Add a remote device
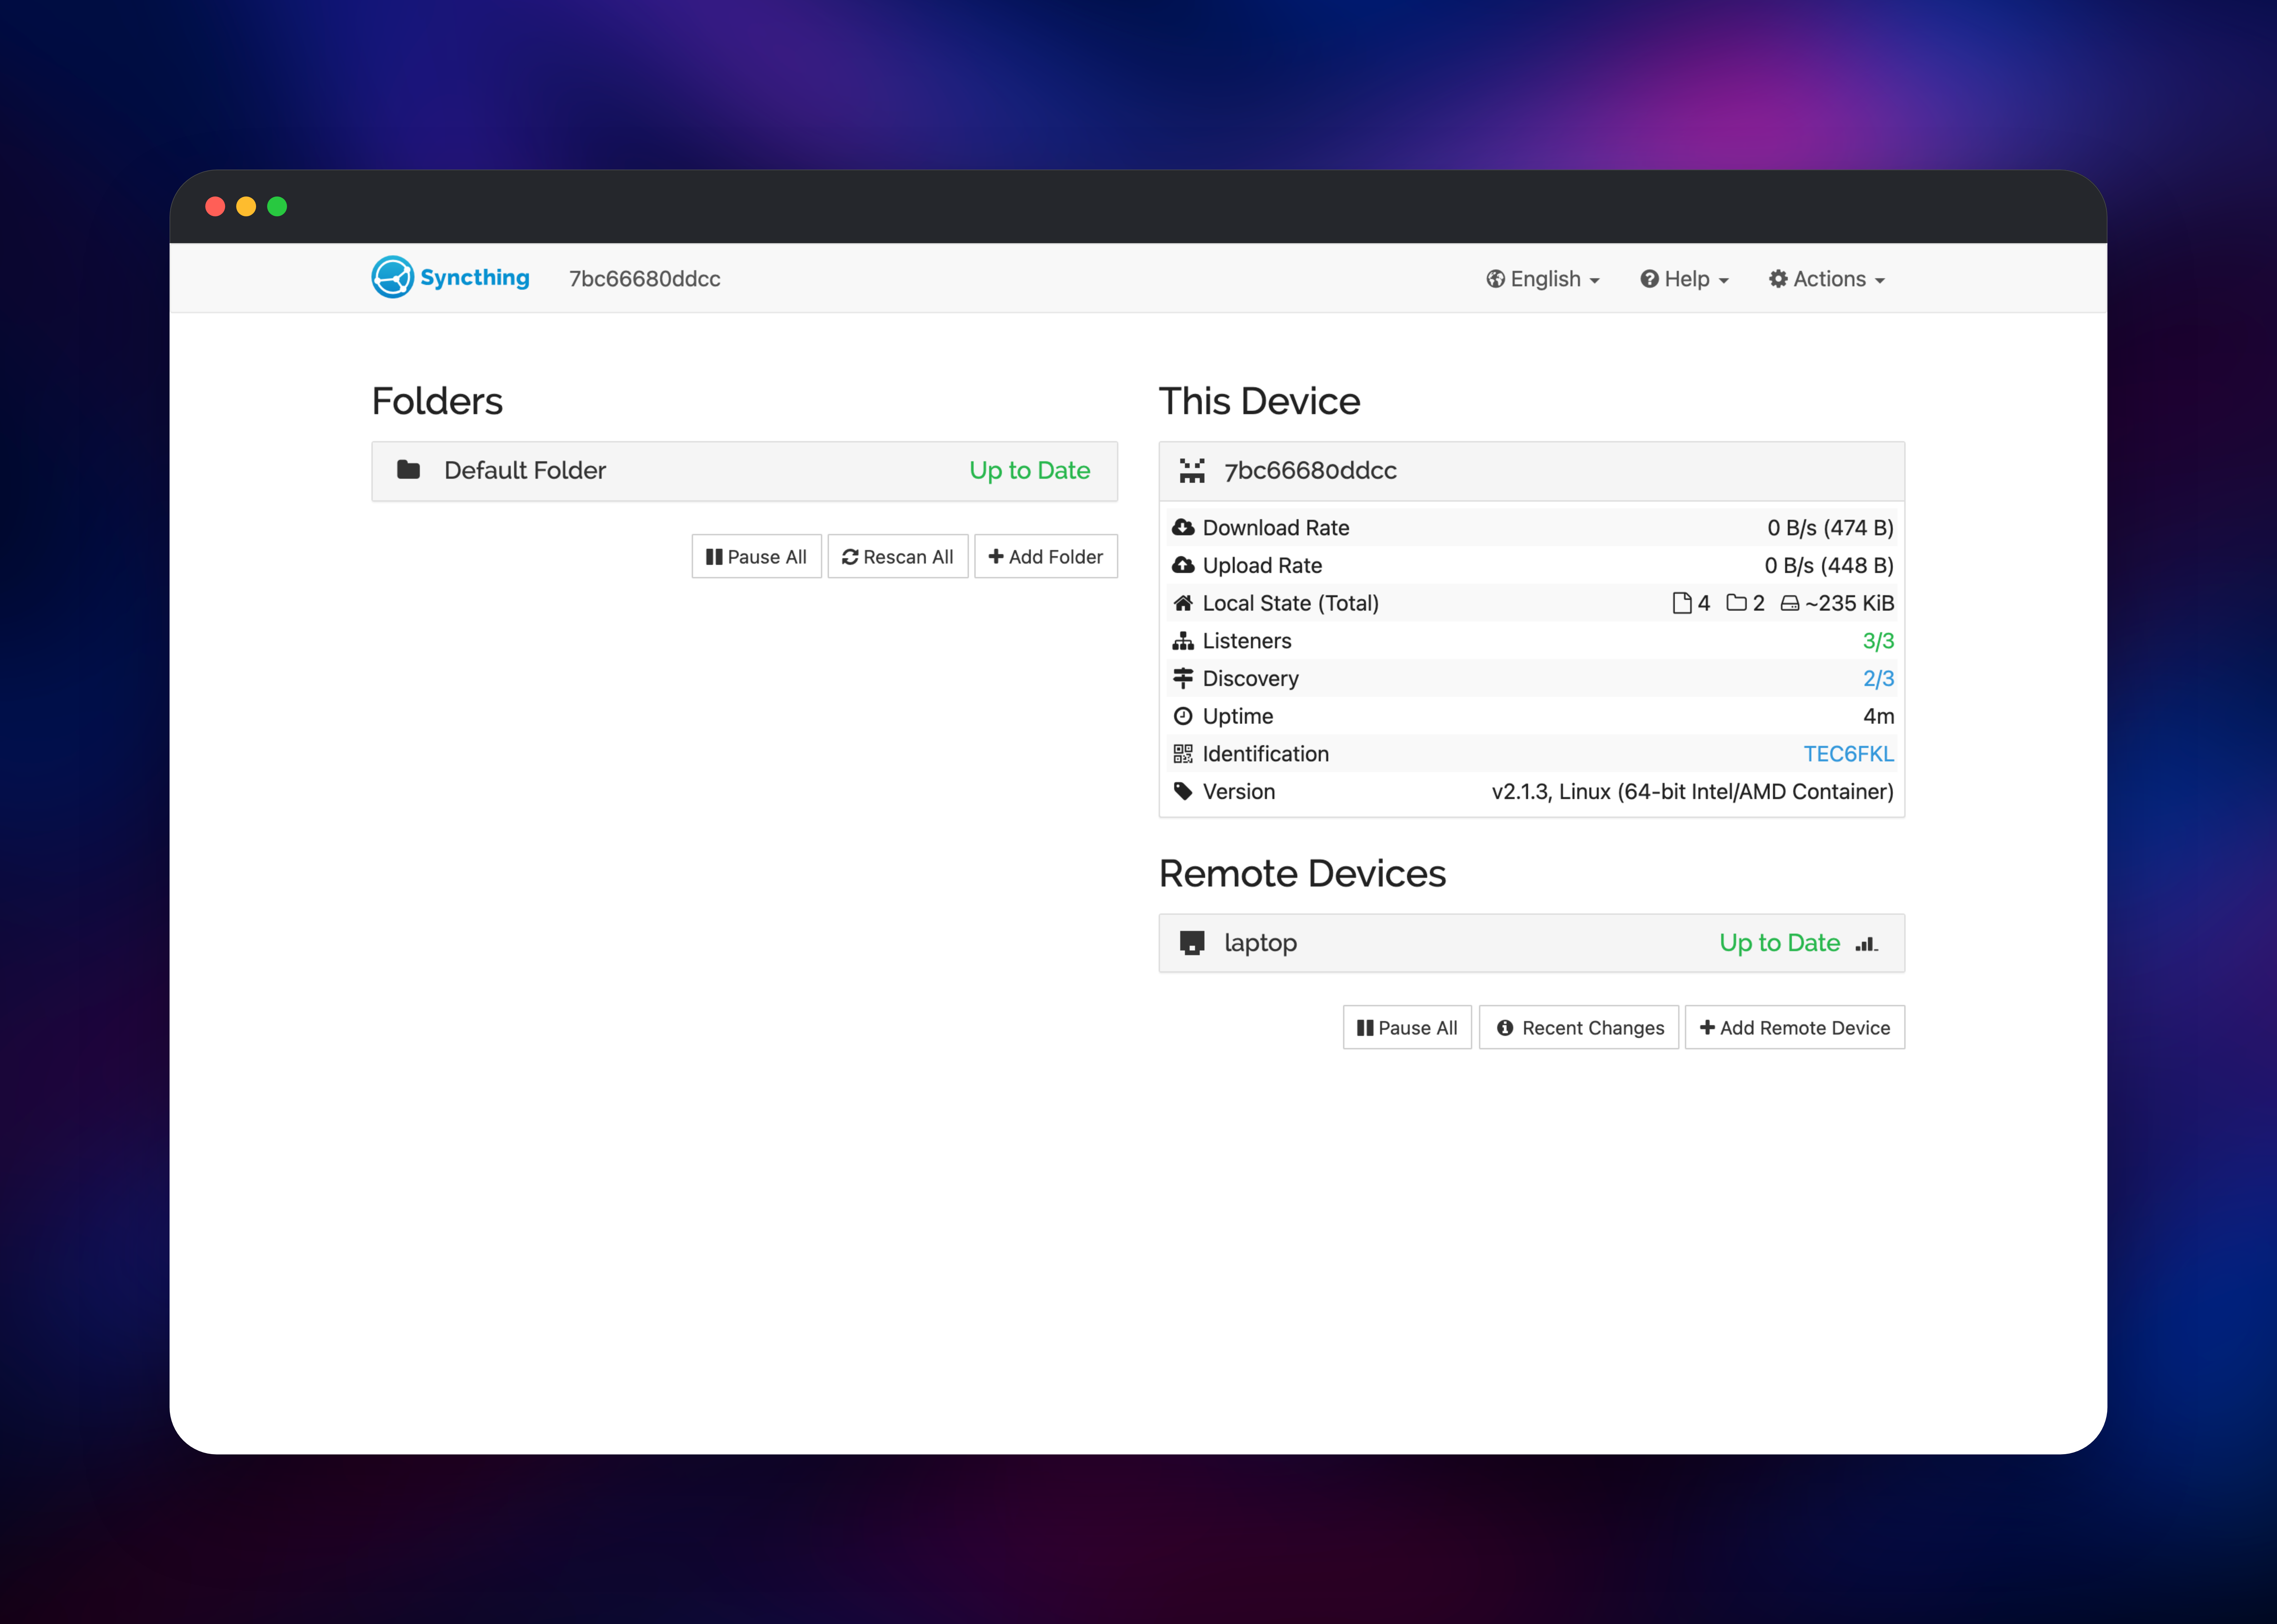Viewport: 2277px width, 1624px height. (x=1795, y=1028)
